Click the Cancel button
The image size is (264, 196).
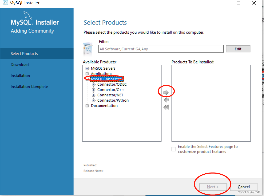(x=244, y=187)
